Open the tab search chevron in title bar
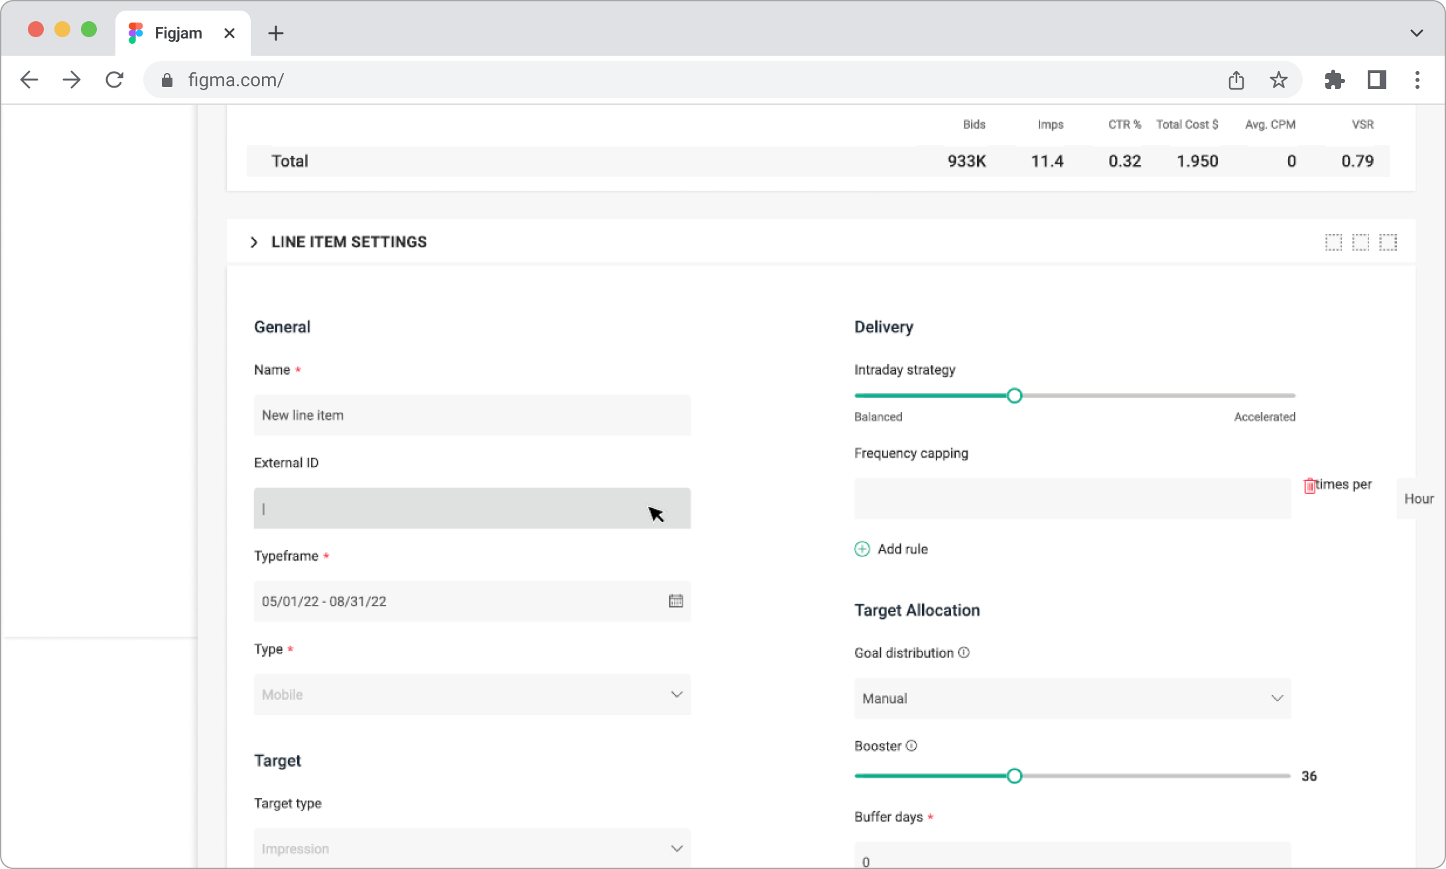Viewport: 1446px width, 869px height. tap(1416, 33)
